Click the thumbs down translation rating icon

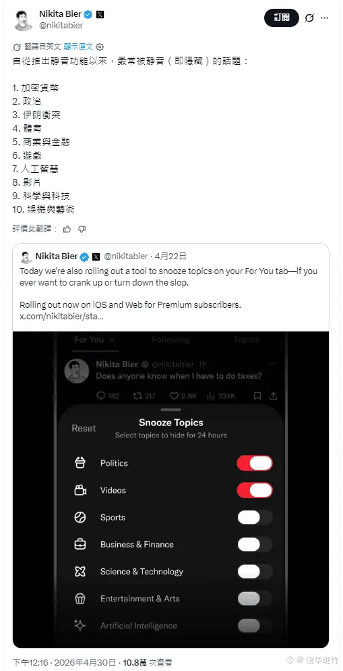82,230
